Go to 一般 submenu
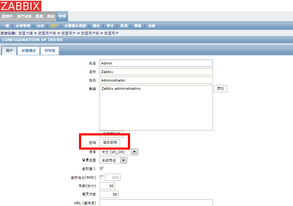The height and width of the screenshot is (206, 293). (x=6, y=26)
